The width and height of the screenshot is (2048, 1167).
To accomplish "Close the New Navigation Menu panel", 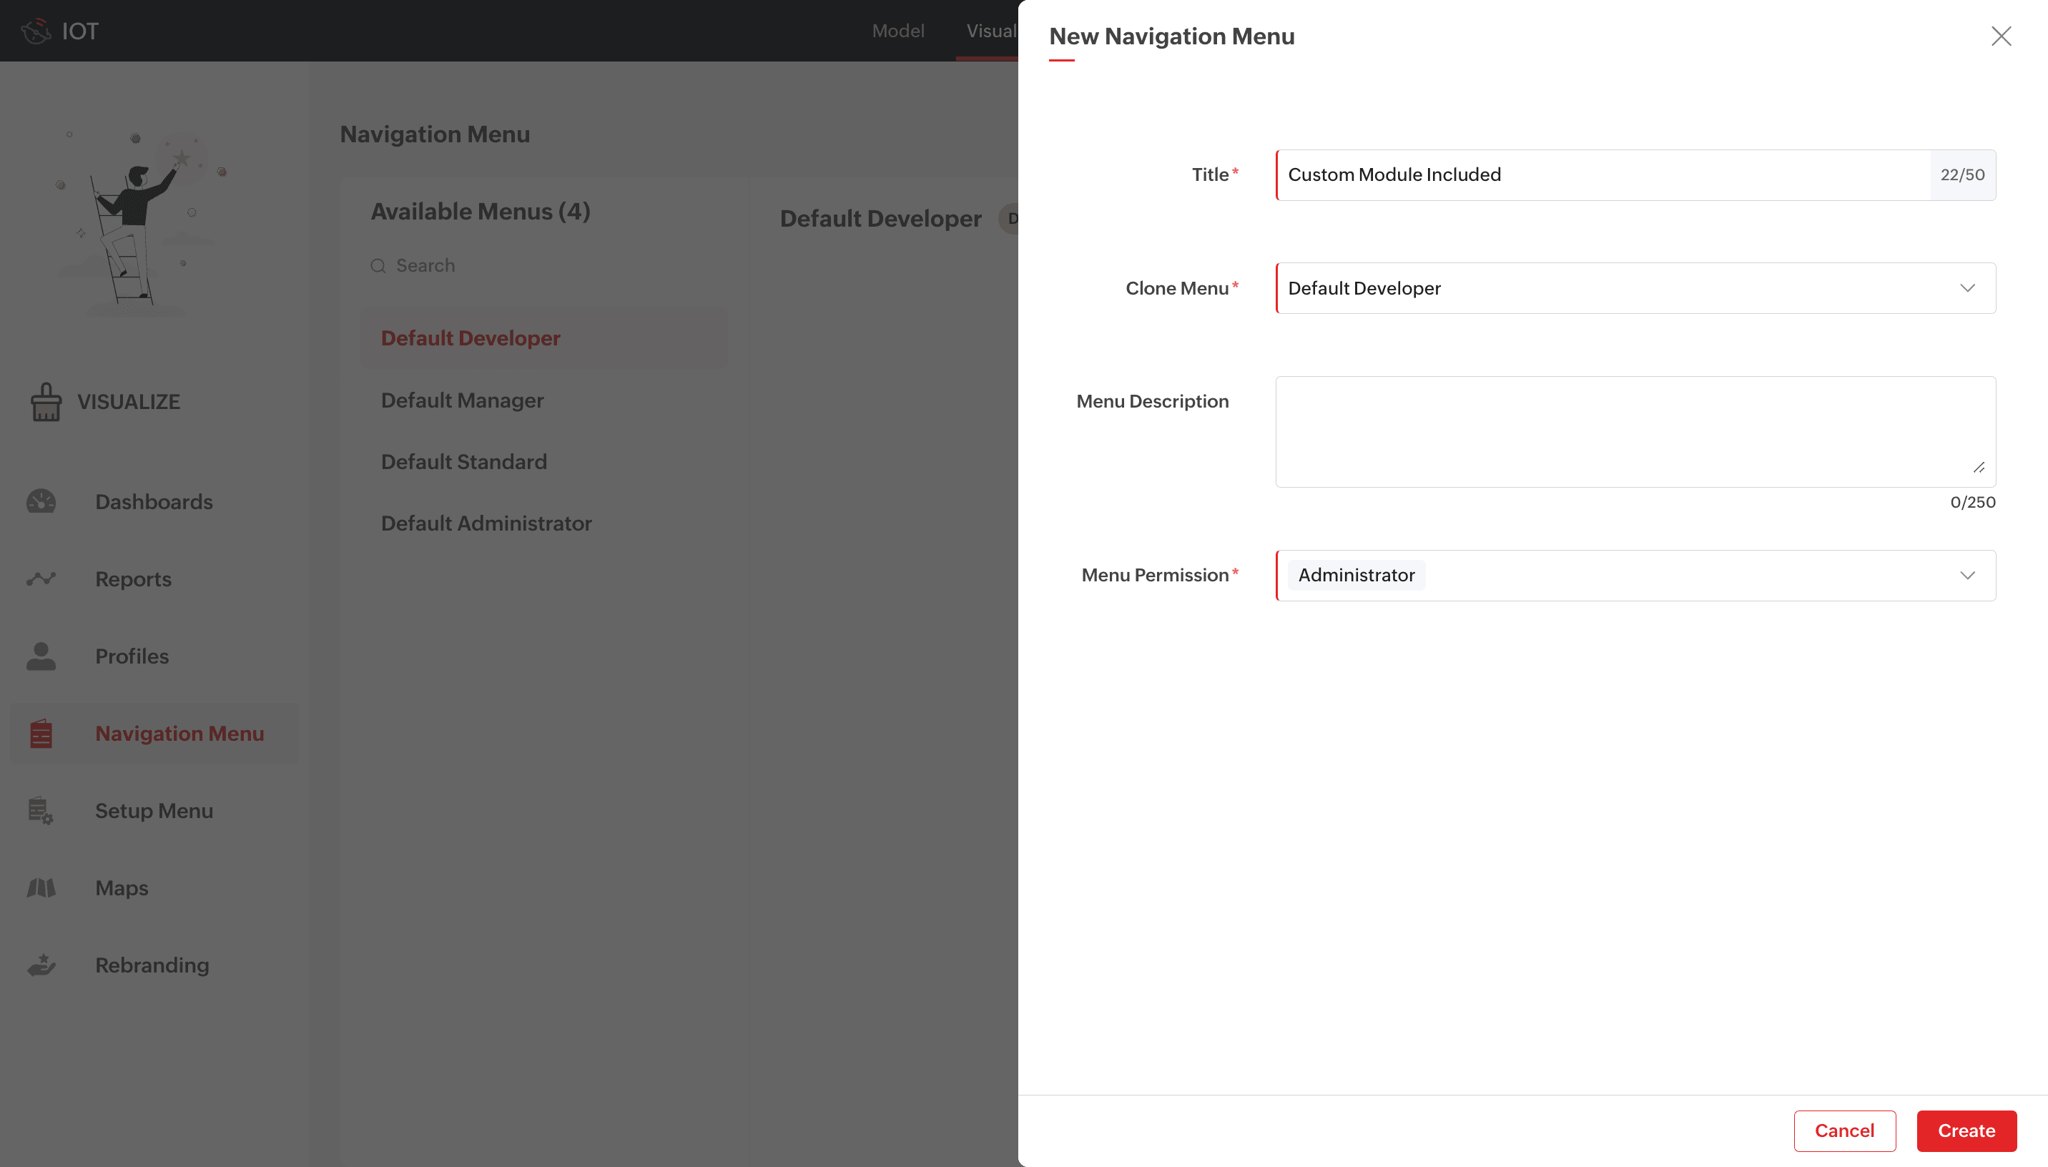I will pyautogui.click(x=2001, y=36).
